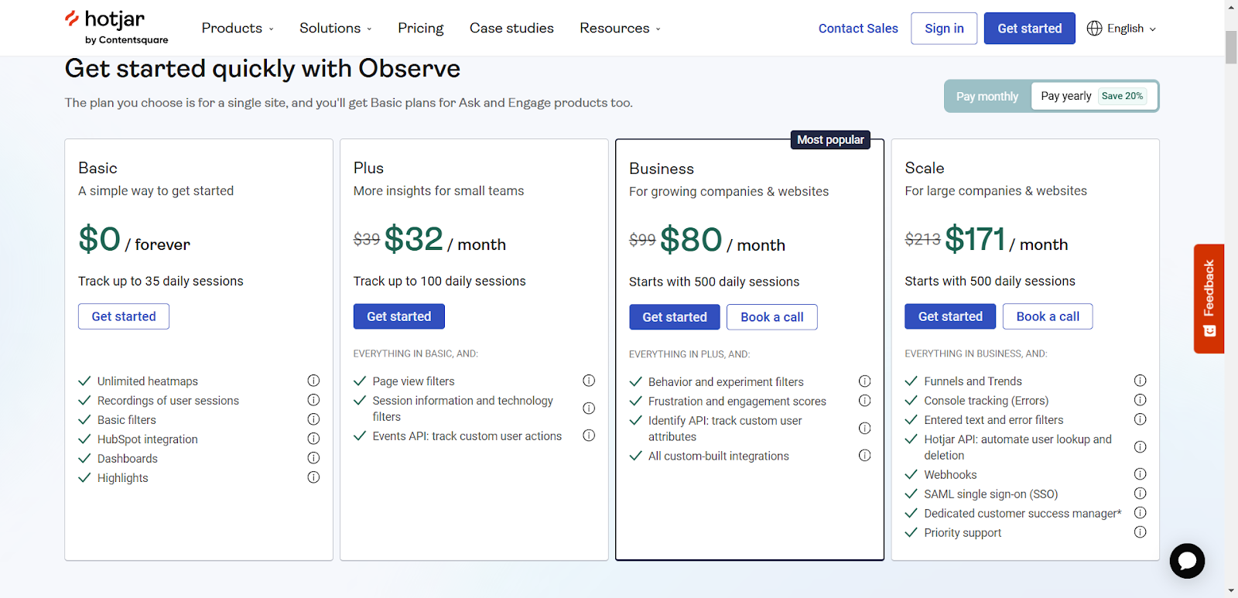Select Pay yearly billing option
The width and height of the screenshot is (1238, 598).
point(1093,96)
